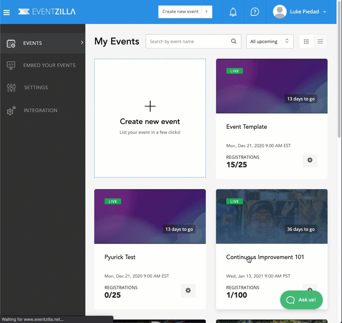Open the hamburger menu icon
342x323 pixels.
click(6, 12)
